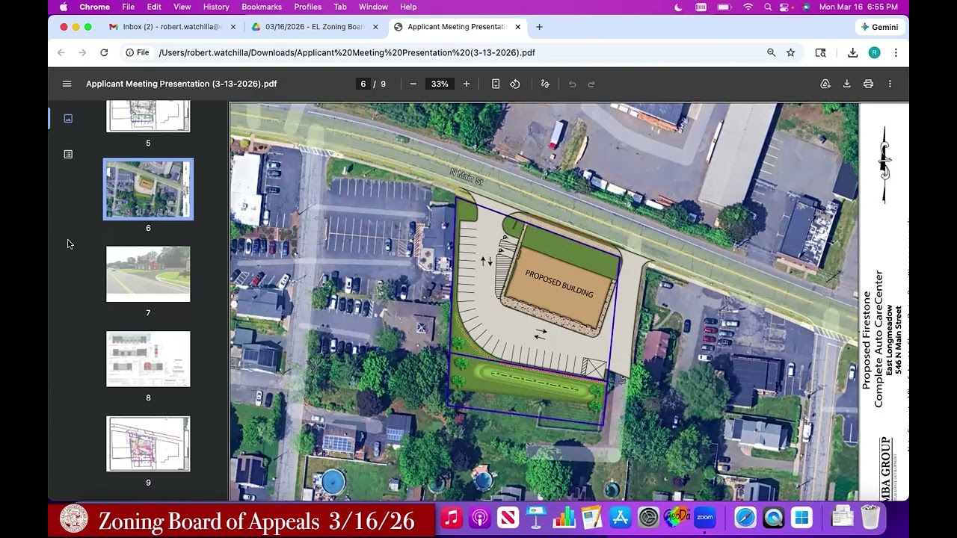Click the page number field showing 6
957x538 pixels.
[x=363, y=84]
